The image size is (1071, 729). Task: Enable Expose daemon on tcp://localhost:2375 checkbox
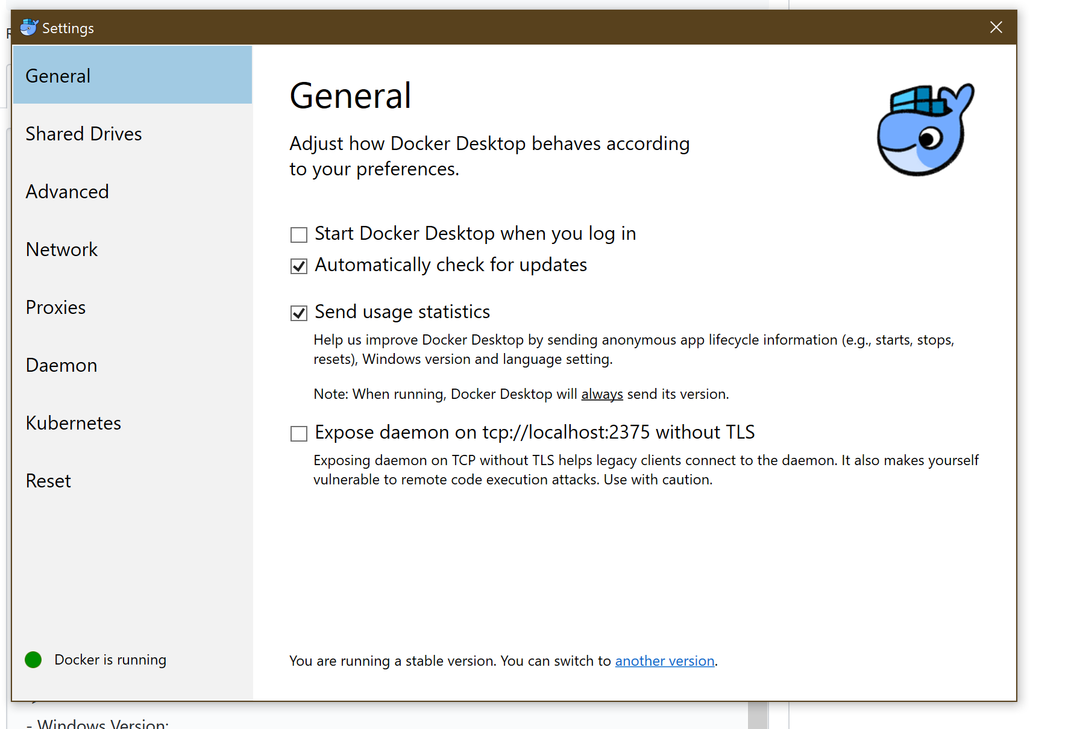[x=299, y=433]
